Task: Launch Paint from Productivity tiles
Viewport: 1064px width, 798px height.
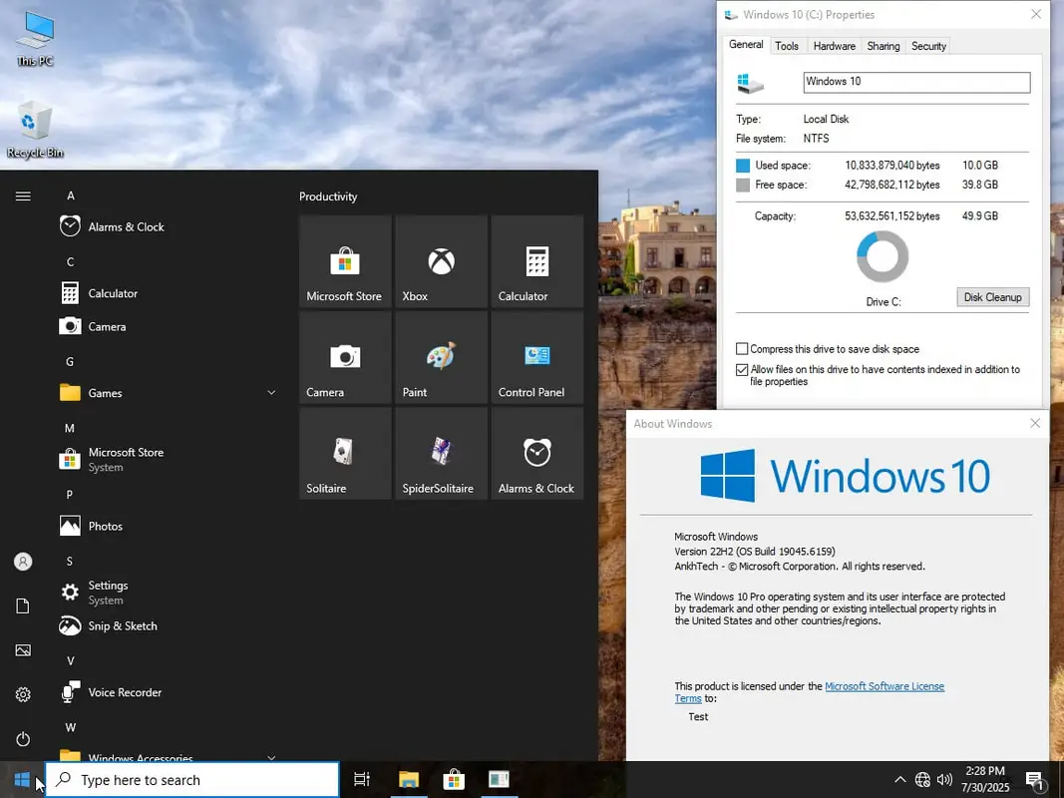Action: [441, 357]
